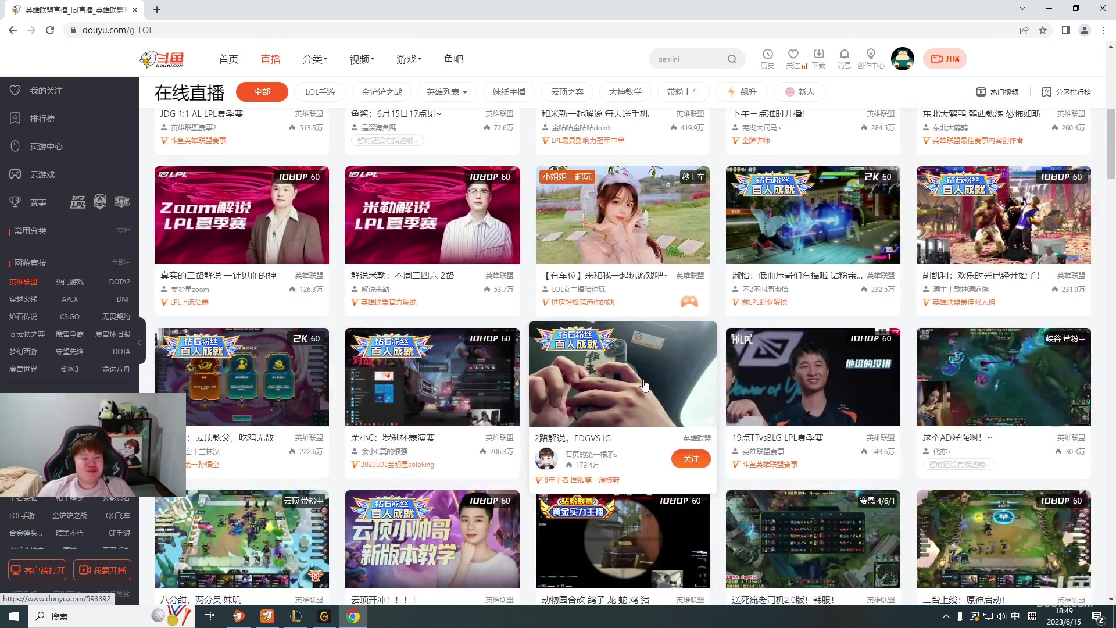Expand the 视频 dropdown in top navigation
Screen dimensions: 1116x628
tap(362, 59)
